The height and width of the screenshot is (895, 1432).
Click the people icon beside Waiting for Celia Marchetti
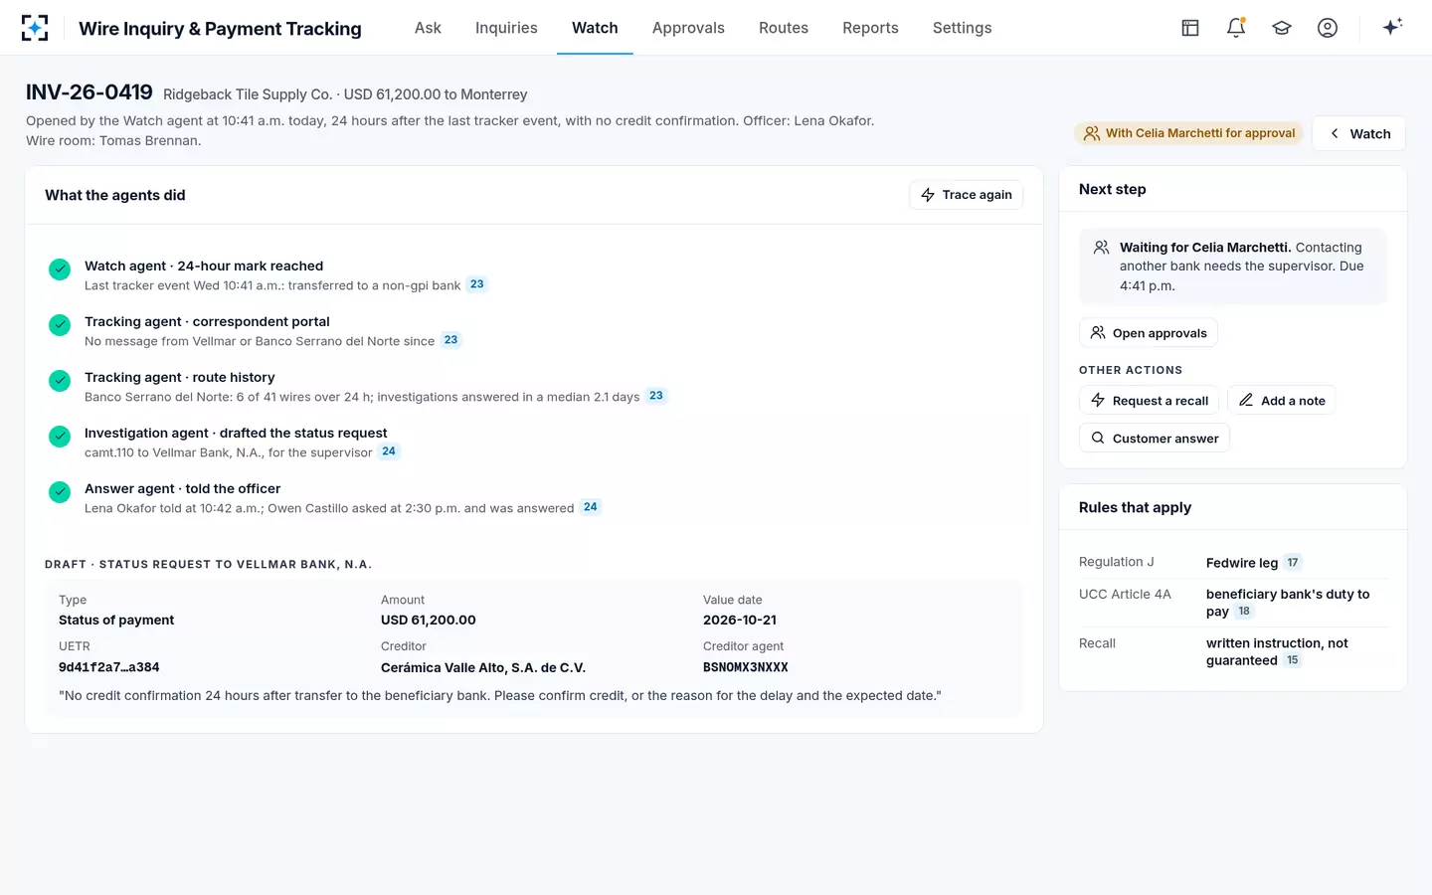1101,248
